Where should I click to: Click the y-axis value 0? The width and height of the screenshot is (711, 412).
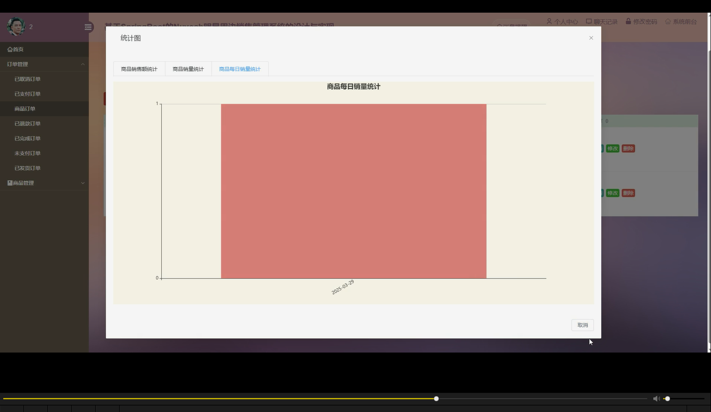[157, 278]
